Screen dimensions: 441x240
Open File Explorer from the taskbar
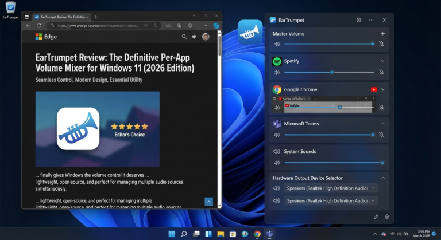[220, 234]
